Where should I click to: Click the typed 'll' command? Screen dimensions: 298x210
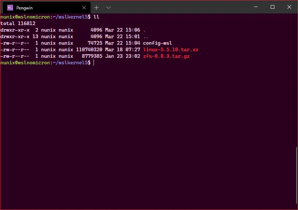[x=96, y=17]
